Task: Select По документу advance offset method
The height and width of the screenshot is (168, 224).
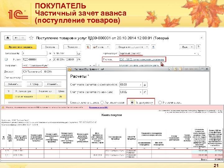Action: (132, 102)
